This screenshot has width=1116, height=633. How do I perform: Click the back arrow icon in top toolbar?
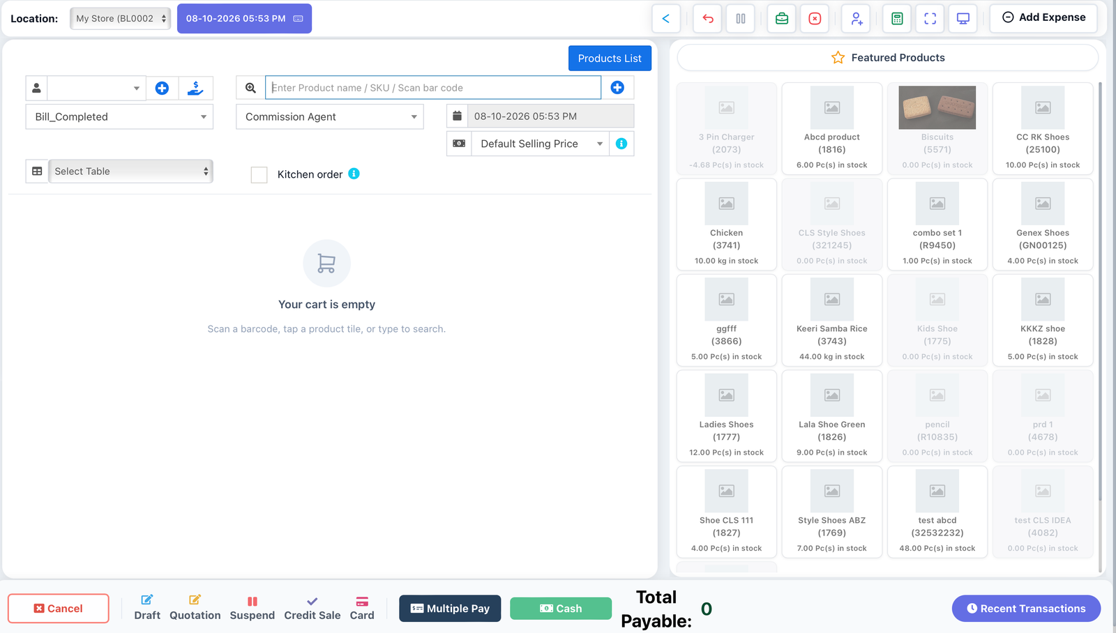[666, 19]
